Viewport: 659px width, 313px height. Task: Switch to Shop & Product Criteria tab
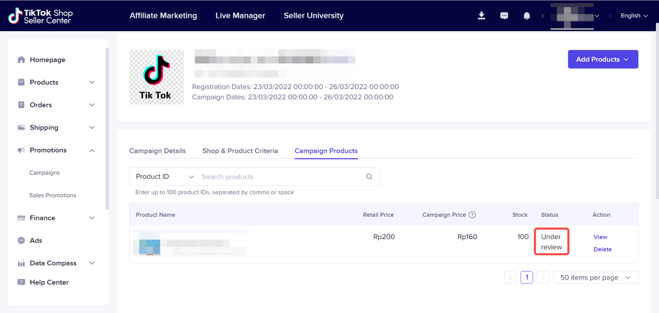(240, 151)
